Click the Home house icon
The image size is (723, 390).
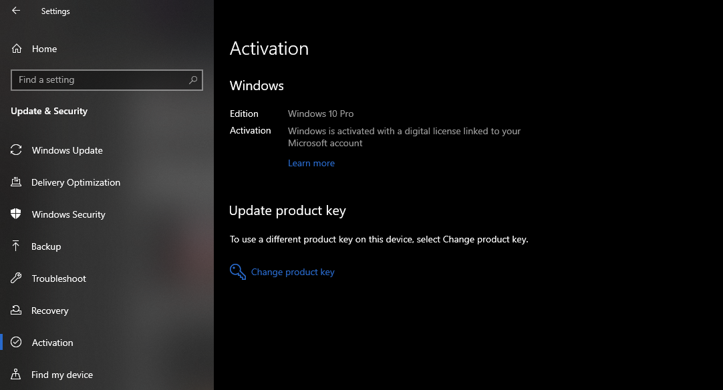pos(16,48)
